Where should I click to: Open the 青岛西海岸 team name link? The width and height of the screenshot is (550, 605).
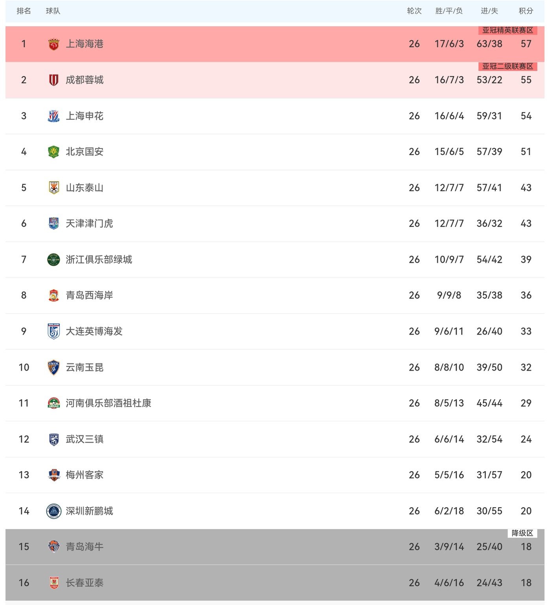89,295
